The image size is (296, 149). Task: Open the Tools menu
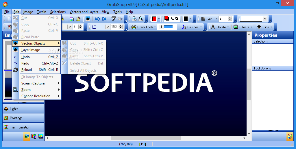click(x=117, y=12)
